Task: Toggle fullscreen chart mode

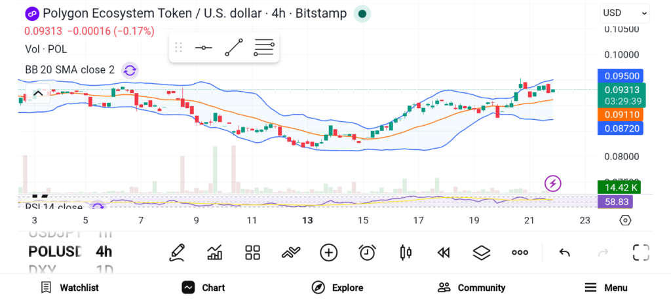Action: [x=640, y=252]
